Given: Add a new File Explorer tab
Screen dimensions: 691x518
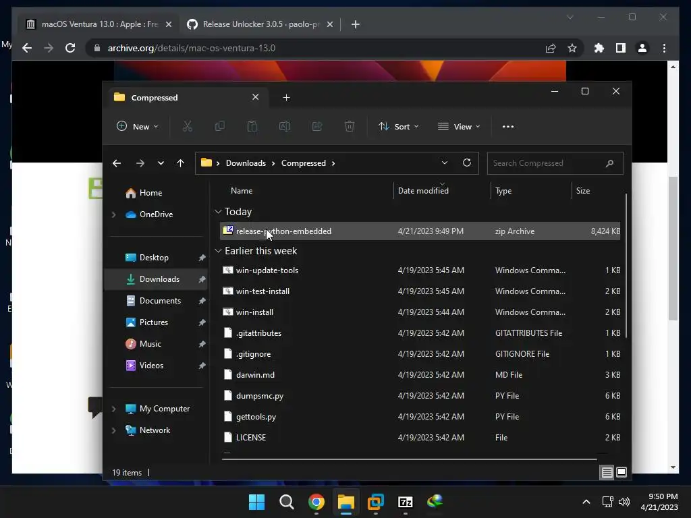Looking at the screenshot, I should click(286, 97).
